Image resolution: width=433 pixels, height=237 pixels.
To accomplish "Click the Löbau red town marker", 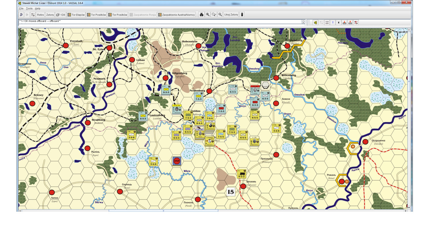I will point(132,60).
